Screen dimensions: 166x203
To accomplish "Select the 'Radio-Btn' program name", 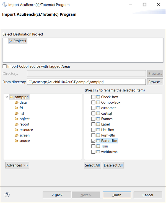I will pyautogui.click(x=109, y=141).
